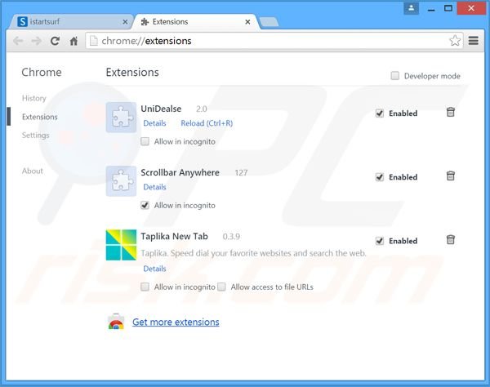Image resolution: width=490 pixels, height=387 pixels.
Task: Remove UniDealse using its trash icon
Action: pos(450,112)
